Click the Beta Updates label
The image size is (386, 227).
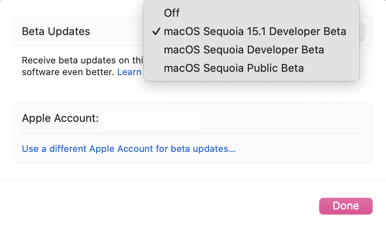pyautogui.click(x=56, y=31)
